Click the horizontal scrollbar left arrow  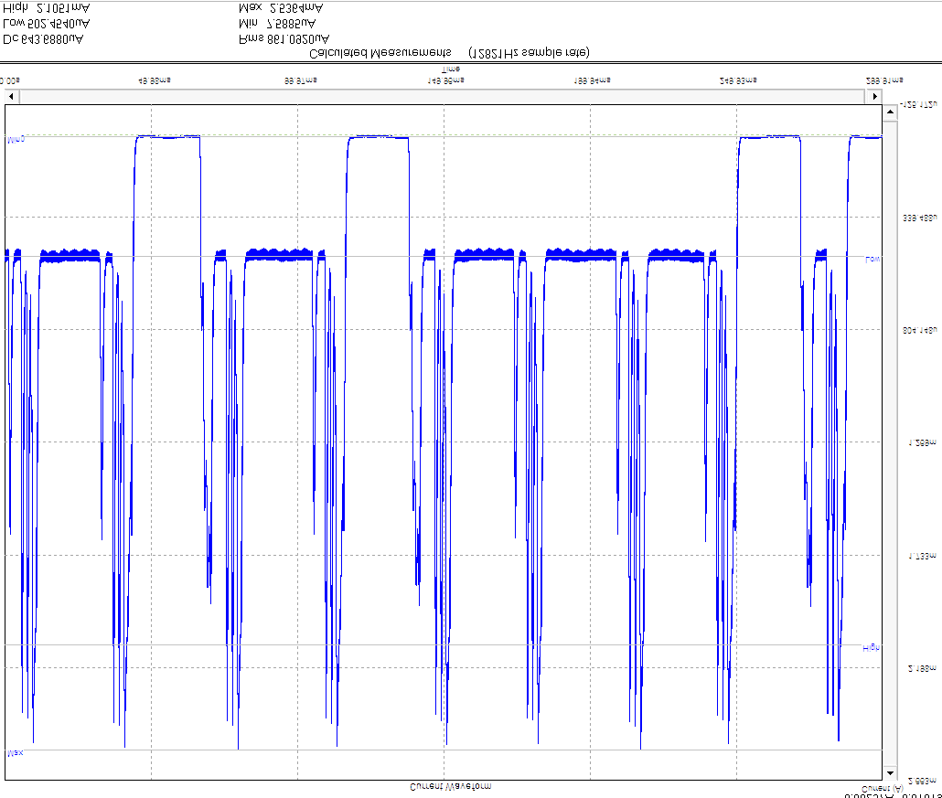point(11,96)
